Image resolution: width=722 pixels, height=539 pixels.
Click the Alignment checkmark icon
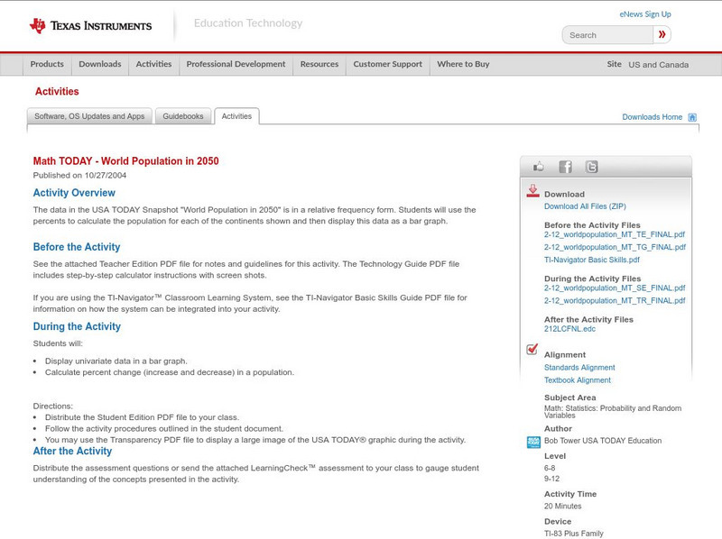coord(532,350)
